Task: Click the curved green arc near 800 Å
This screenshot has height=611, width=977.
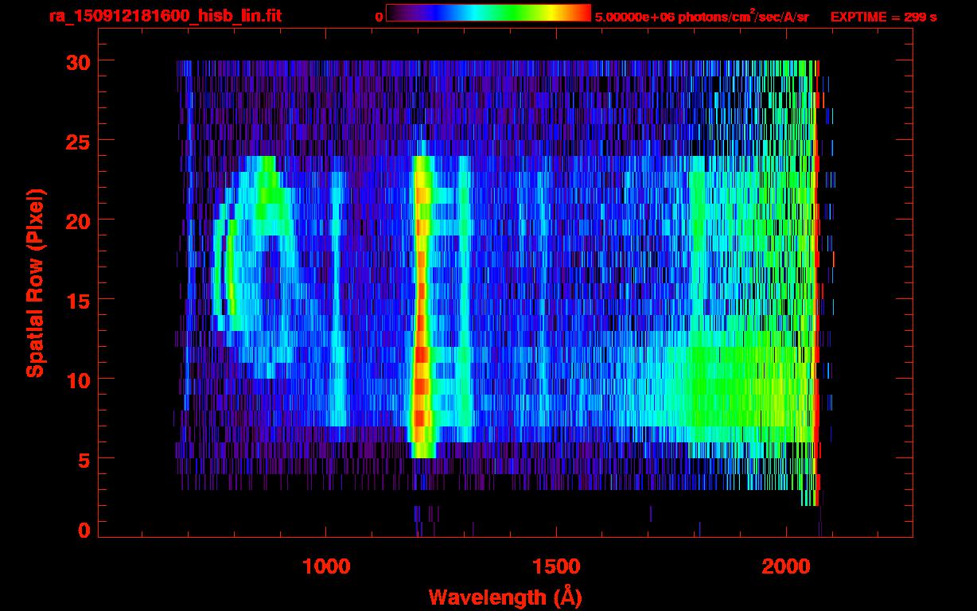Action: click(228, 267)
